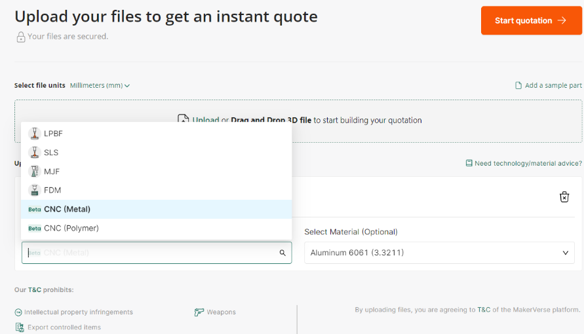Delete the uploaded part with trash icon
Image resolution: width=584 pixels, height=334 pixels.
pos(564,196)
